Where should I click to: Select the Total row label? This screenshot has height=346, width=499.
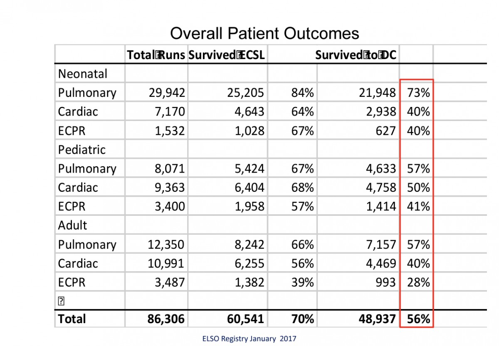pyautogui.click(x=72, y=319)
